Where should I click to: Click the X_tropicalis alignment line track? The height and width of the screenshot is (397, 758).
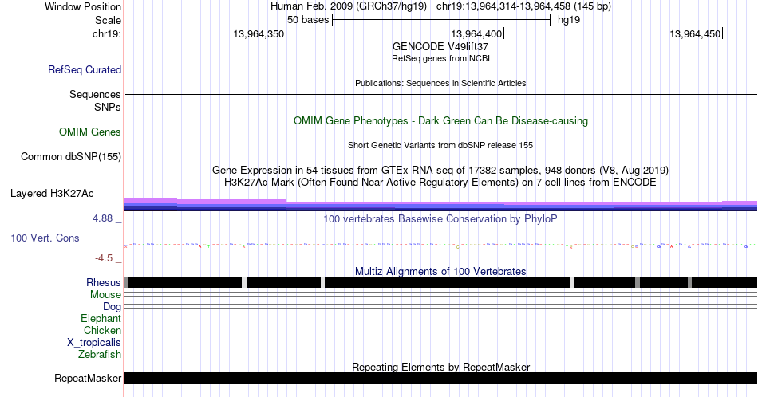tap(441, 342)
